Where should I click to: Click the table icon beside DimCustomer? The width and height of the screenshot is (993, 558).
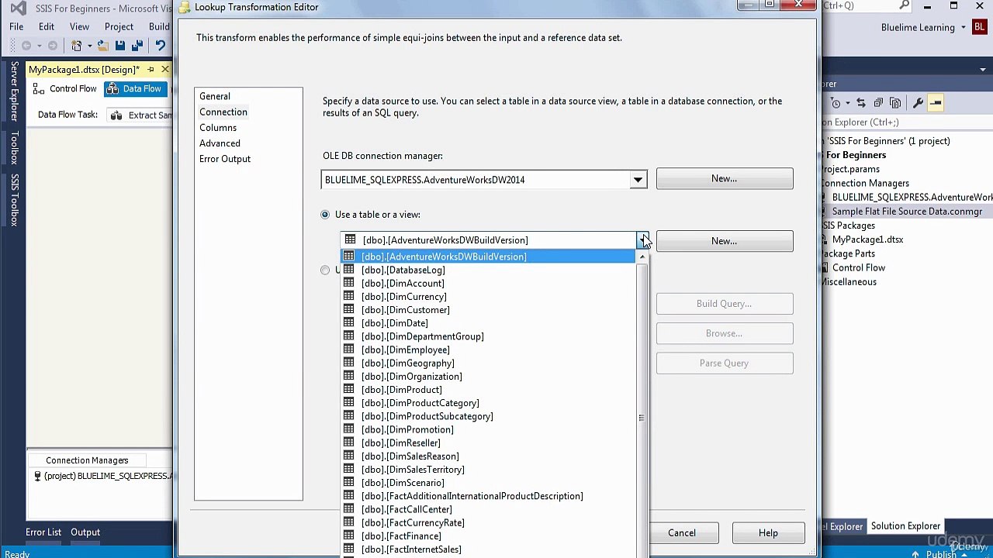pos(349,309)
